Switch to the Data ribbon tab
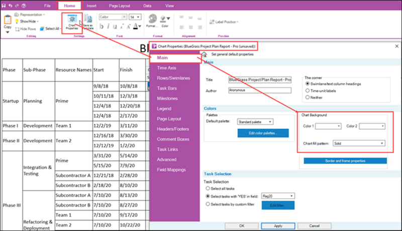Image resolution: width=402 pixels, height=231 pixels. click(x=147, y=6)
